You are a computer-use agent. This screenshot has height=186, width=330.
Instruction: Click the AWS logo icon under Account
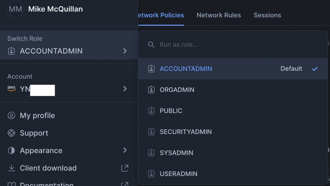[x=12, y=89]
